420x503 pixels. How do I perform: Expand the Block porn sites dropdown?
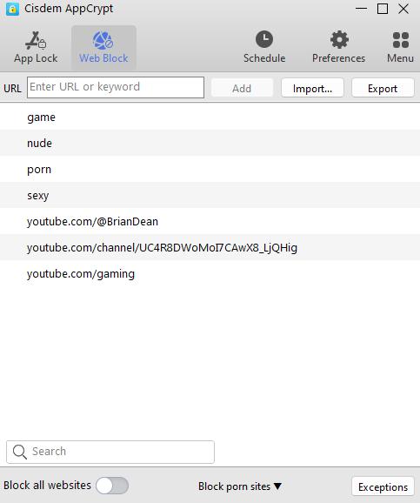(x=240, y=486)
